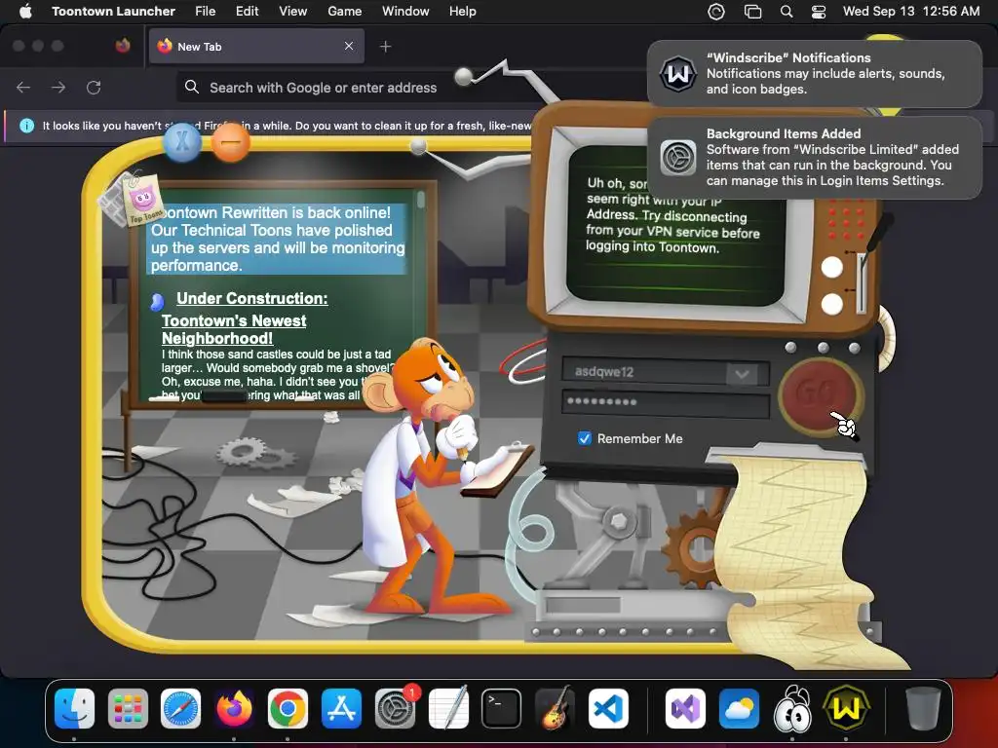This screenshot has width=998, height=748.
Task: Click the Windscribe menu bar status icon
Action: point(716,12)
